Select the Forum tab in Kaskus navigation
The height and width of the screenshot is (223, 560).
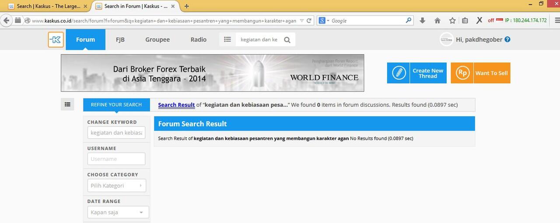pos(85,39)
